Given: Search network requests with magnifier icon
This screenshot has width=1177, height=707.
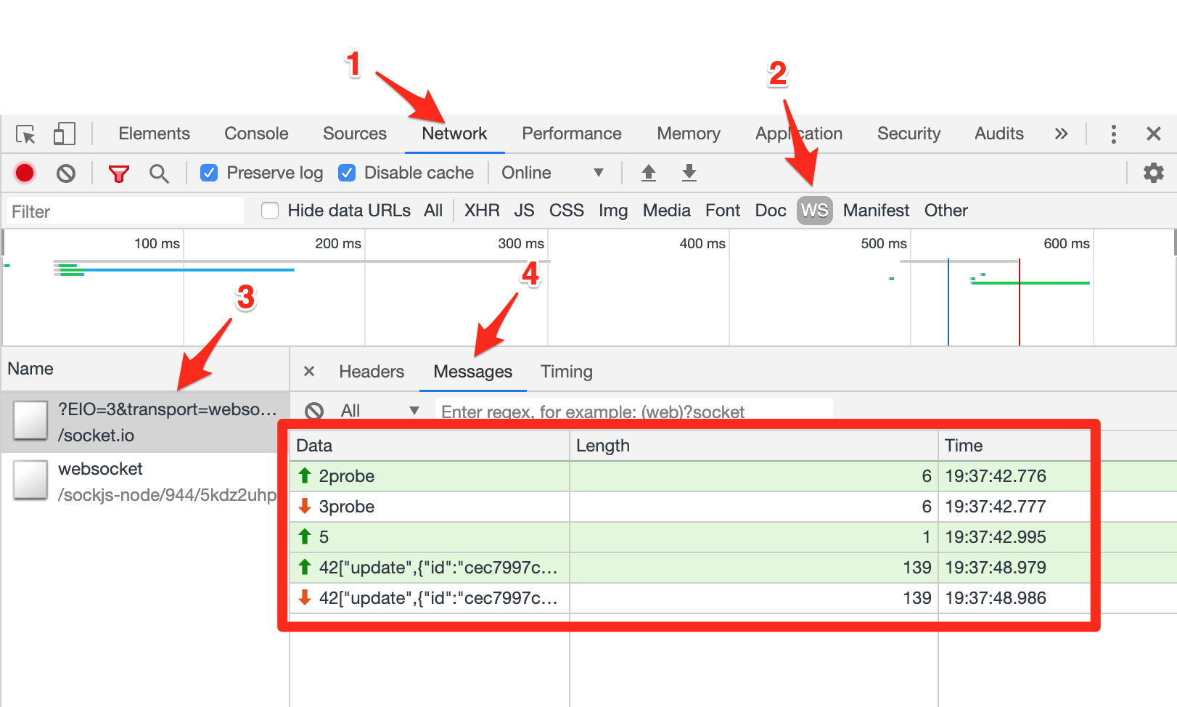Looking at the screenshot, I should tap(160, 173).
